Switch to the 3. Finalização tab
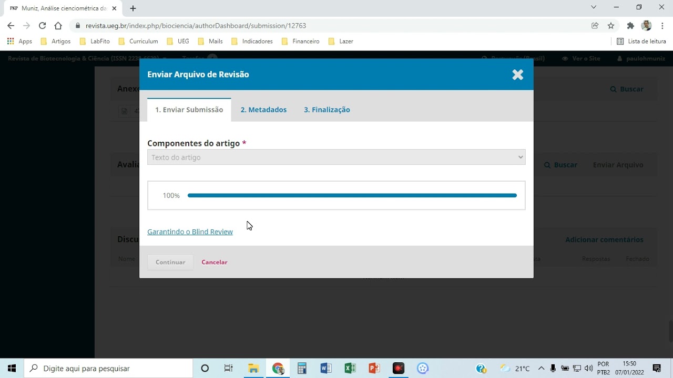This screenshot has height=378, width=673. (327, 110)
